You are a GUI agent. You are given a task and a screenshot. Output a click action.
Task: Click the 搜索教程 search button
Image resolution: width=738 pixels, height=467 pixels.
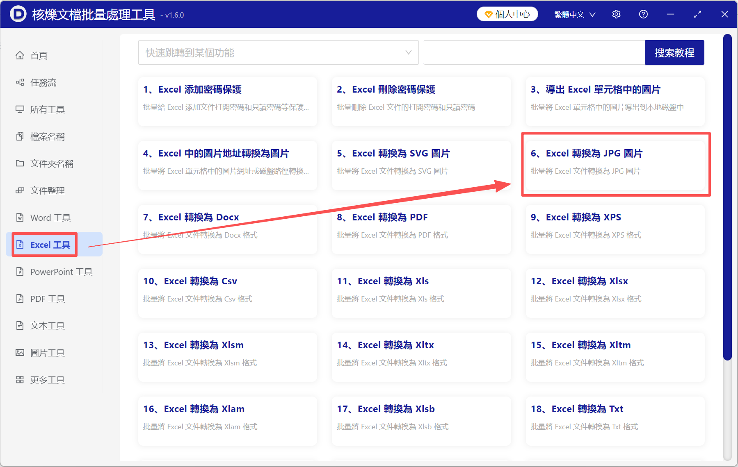pyautogui.click(x=674, y=52)
